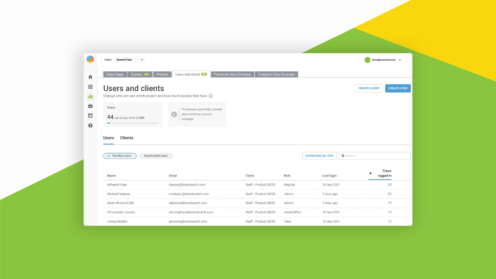Image resolution: width=496 pixels, height=279 pixels.
Task: Click the info icon after the page description
Action: click(211, 96)
